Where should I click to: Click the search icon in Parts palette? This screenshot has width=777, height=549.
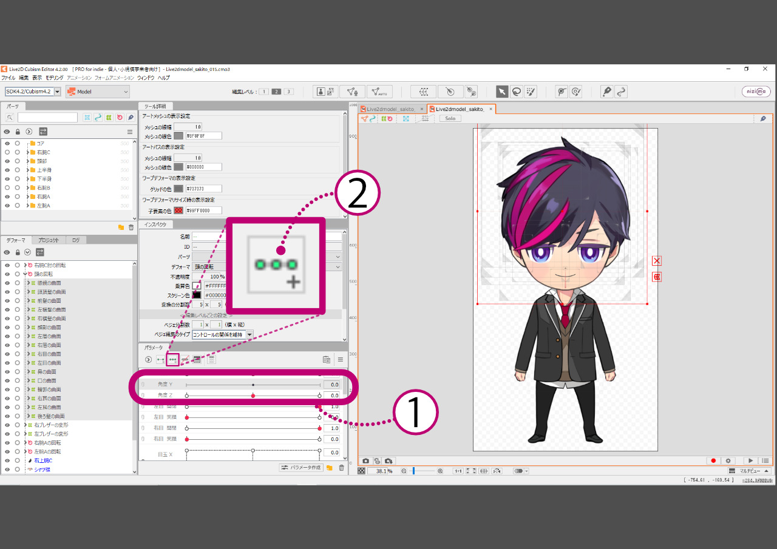pyautogui.click(x=10, y=118)
